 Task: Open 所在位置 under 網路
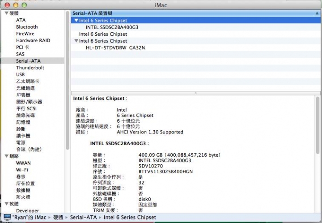click(25, 183)
